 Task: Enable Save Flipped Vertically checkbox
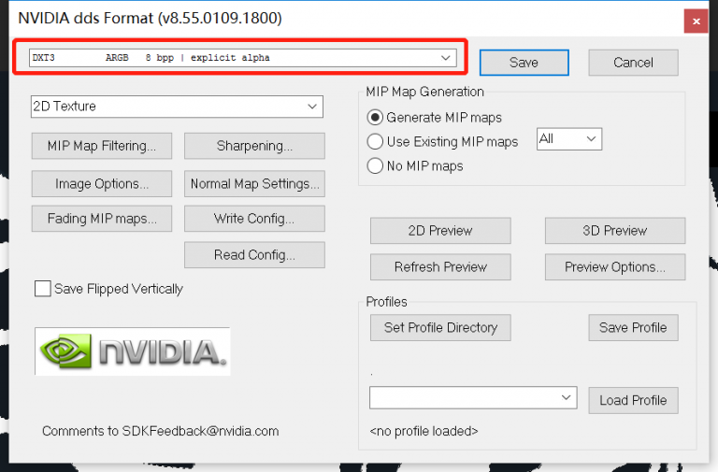(43, 289)
